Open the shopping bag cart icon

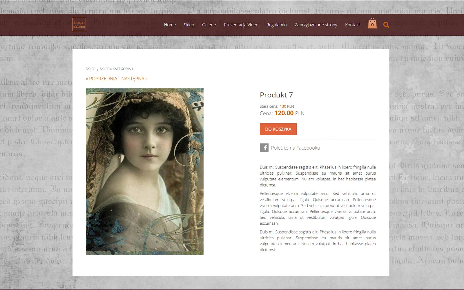pyautogui.click(x=372, y=23)
